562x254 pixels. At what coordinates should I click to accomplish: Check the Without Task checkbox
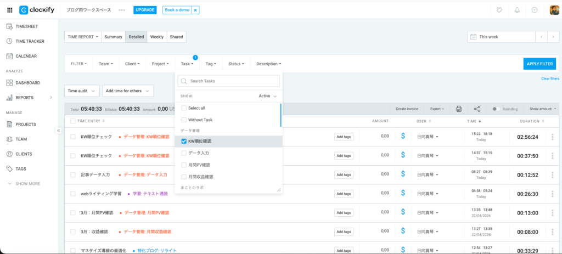(184, 120)
